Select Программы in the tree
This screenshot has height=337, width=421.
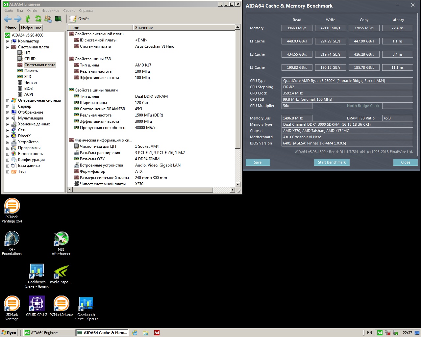coord(29,148)
